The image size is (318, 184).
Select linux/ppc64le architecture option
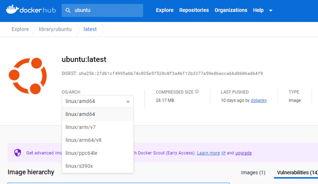point(98,153)
